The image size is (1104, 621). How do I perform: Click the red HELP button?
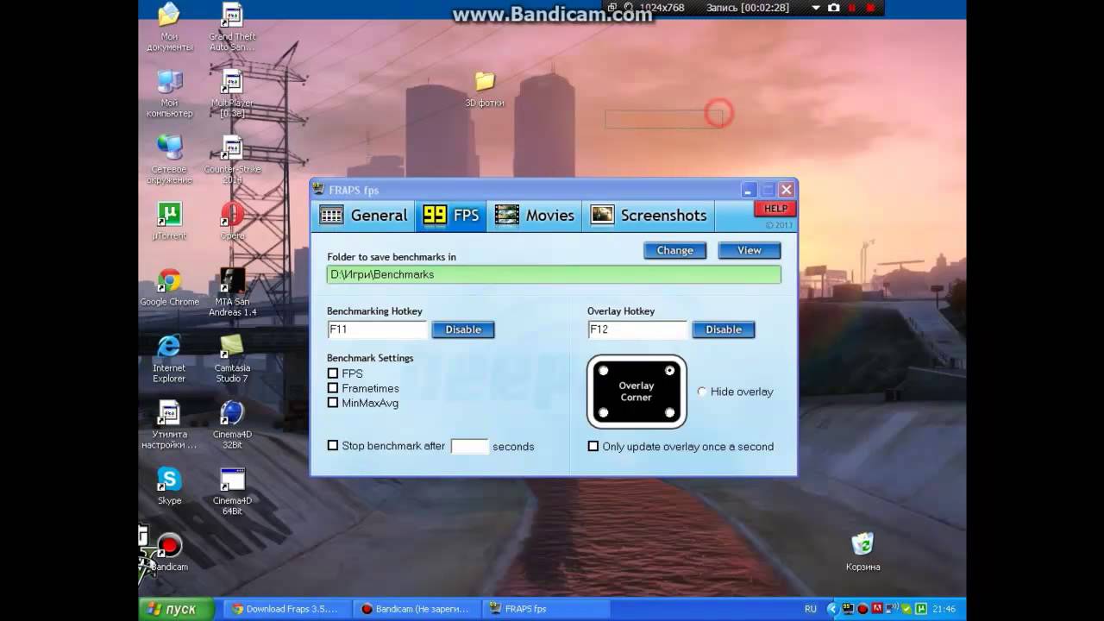(x=775, y=209)
